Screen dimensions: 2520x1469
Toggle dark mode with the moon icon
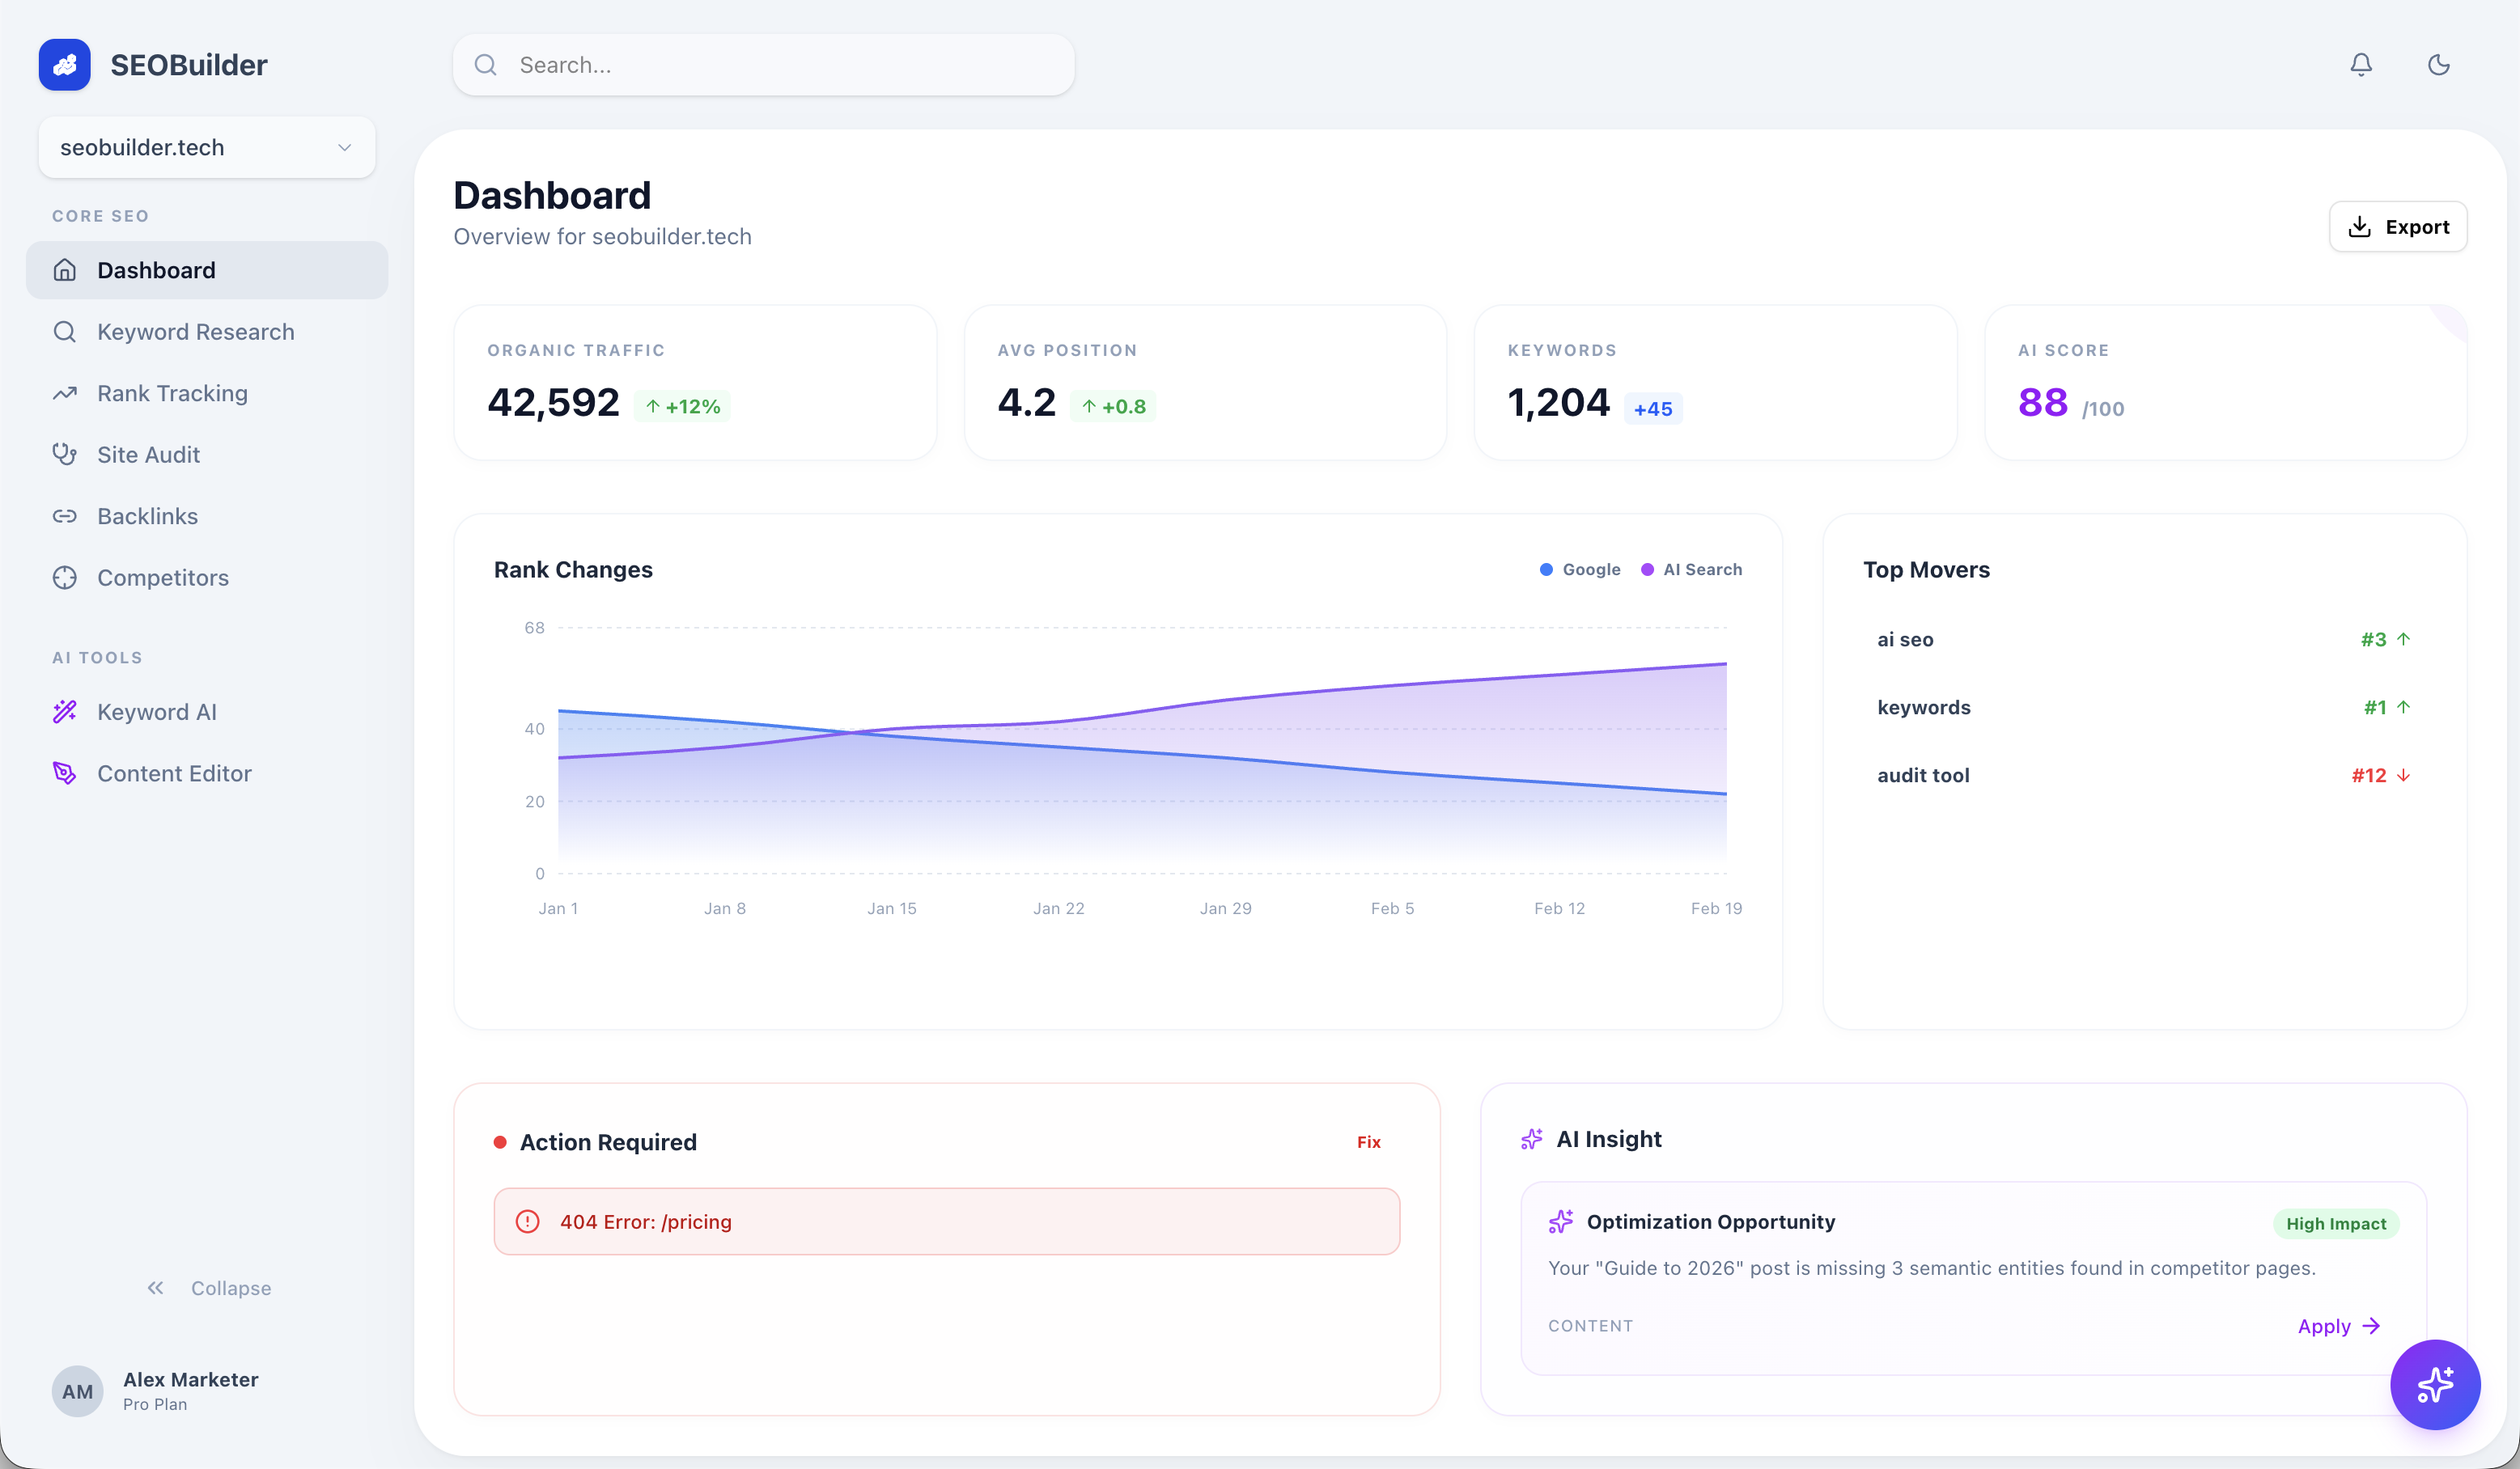click(2438, 64)
